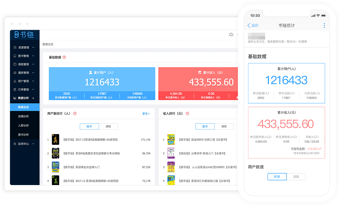Screen dimensions: 340x206
Task: Click cover thumbnail of 就这900句 book
Action: (171, 139)
